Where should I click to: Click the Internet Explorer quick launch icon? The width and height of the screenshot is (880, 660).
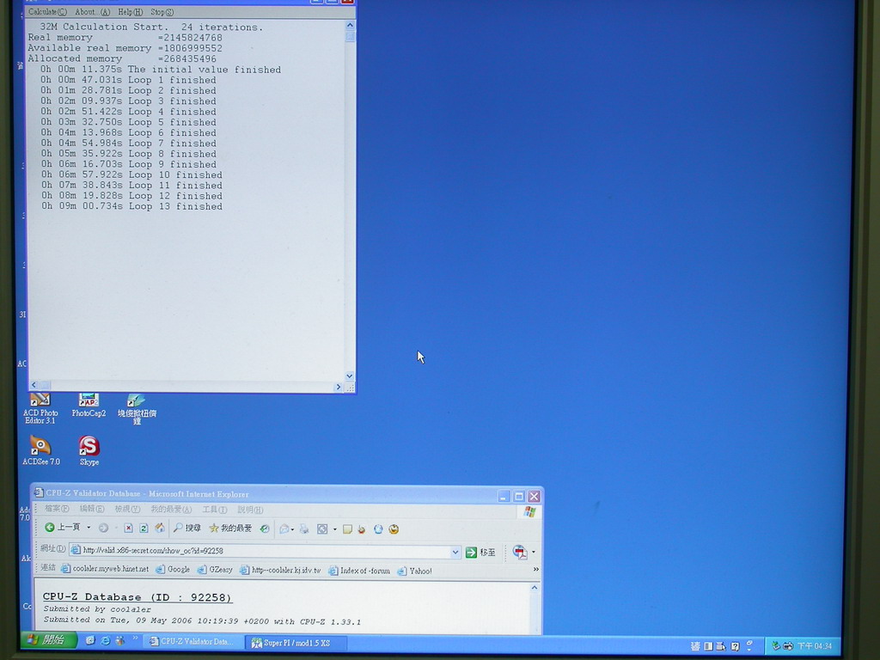[x=105, y=640]
